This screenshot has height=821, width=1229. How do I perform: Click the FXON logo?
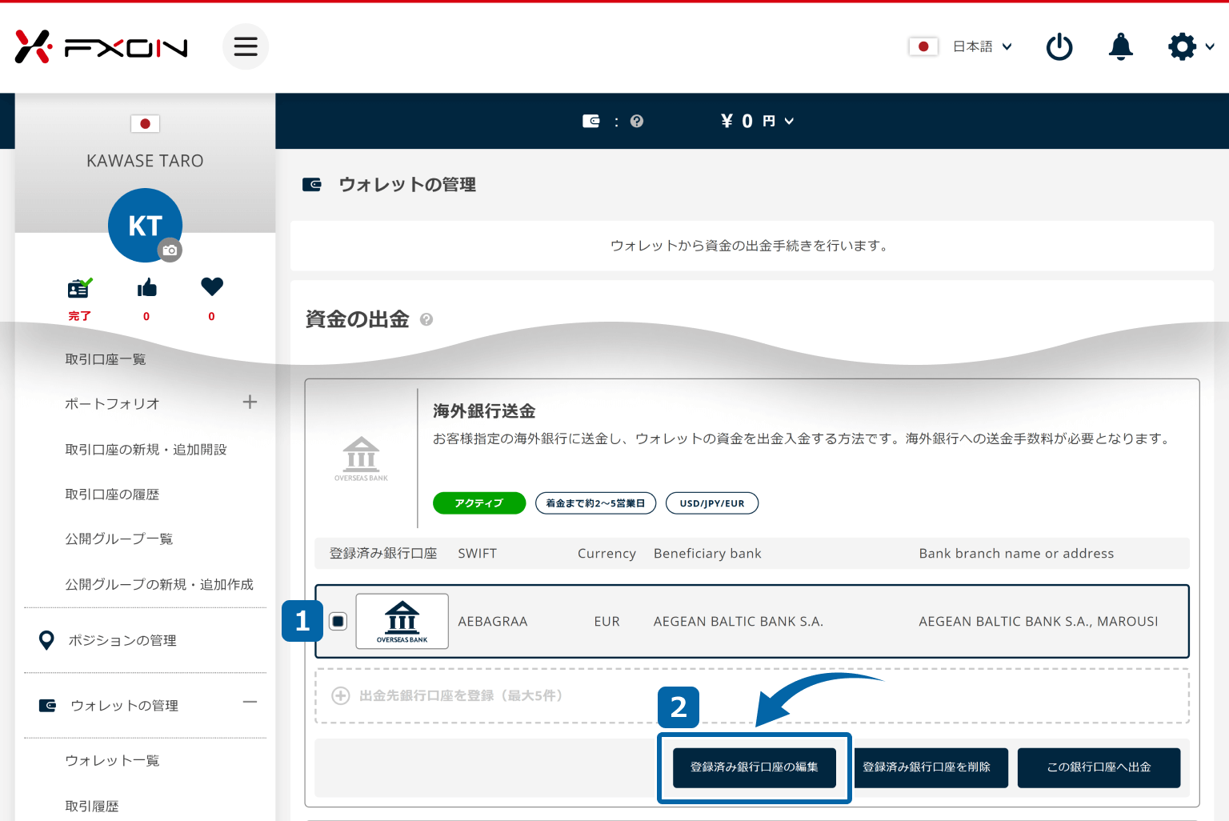101,47
